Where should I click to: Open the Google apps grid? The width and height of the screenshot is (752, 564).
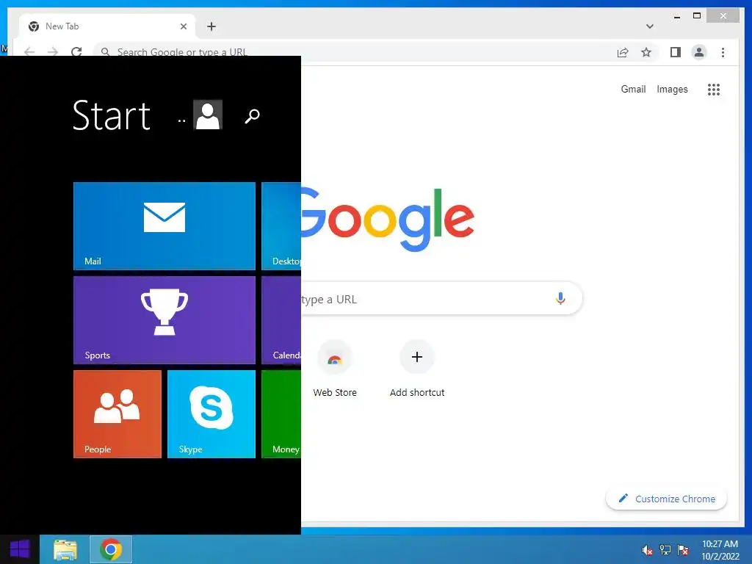[x=714, y=89]
